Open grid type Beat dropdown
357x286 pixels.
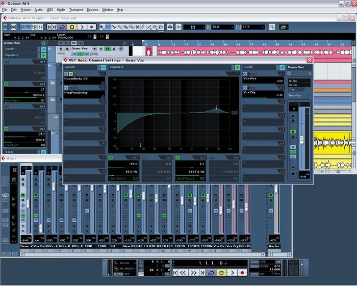point(222,27)
